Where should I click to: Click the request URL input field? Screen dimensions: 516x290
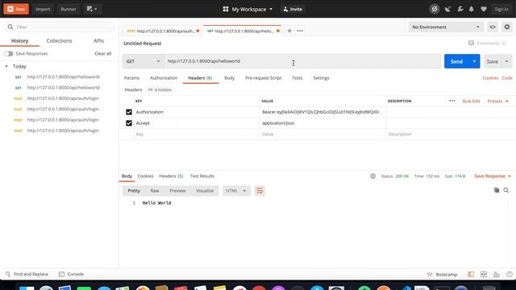[302, 61]
